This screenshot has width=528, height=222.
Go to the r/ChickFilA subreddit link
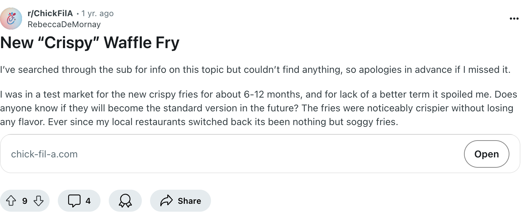pyautogui.click(x=50, y=13)
